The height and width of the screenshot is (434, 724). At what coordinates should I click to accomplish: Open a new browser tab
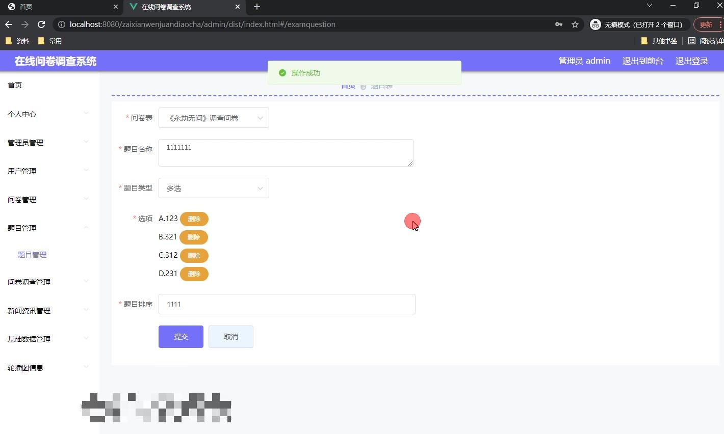256,7
